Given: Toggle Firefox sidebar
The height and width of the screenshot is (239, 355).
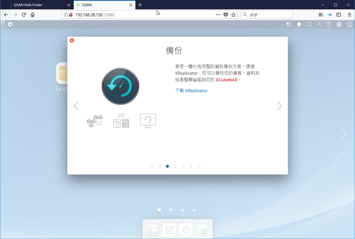Looking at the screenshot, I should tap(339, 15).
